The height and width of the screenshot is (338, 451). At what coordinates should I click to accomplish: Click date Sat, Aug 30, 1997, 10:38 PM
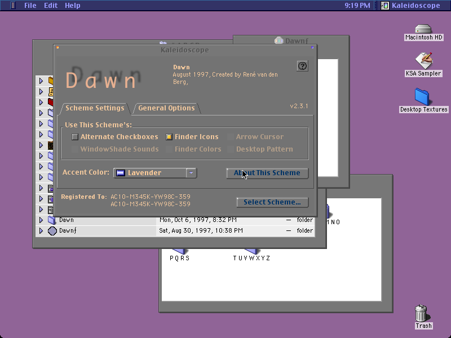pos(201,231)
